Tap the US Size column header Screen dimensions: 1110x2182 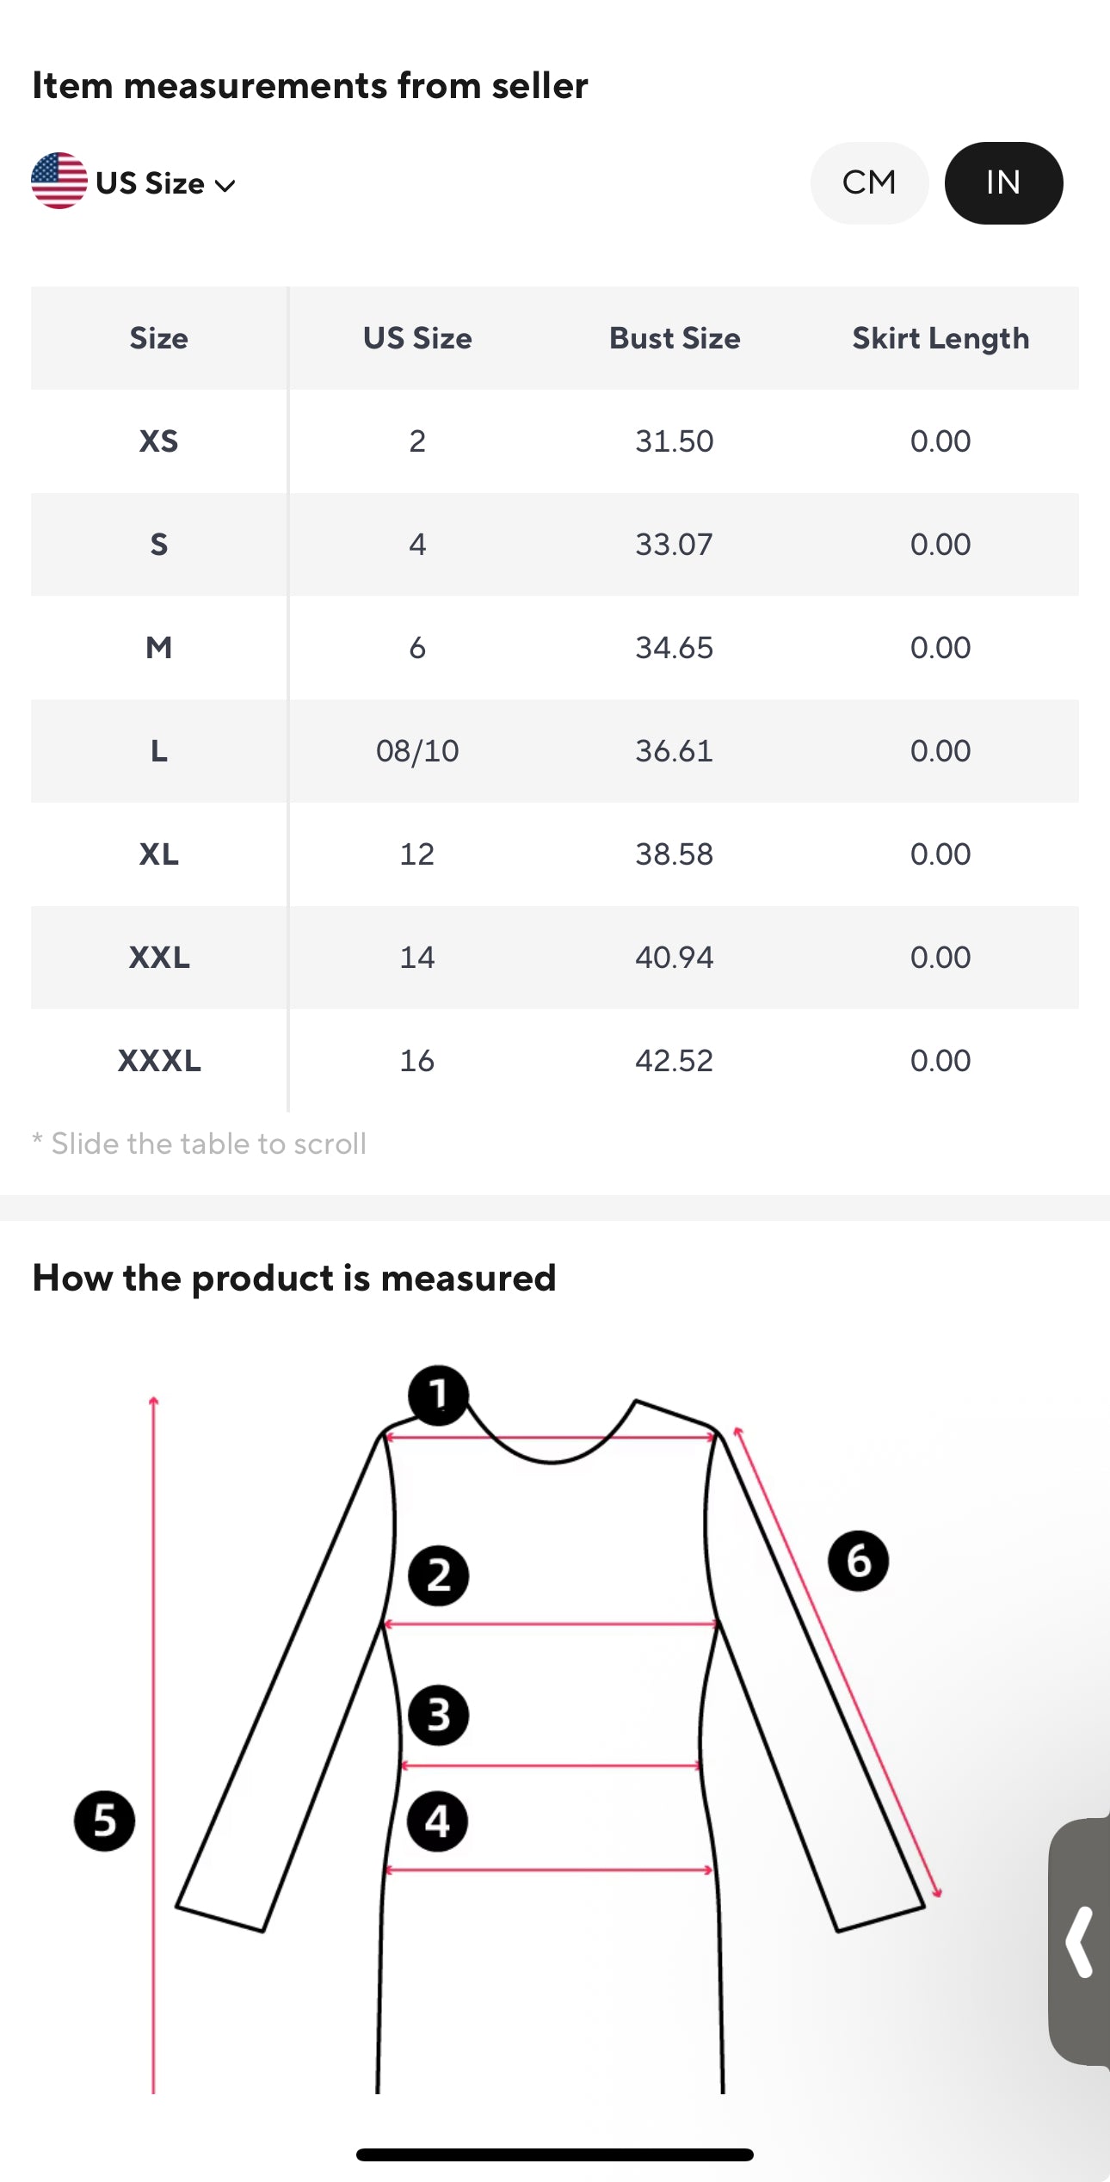pos(417,338)
